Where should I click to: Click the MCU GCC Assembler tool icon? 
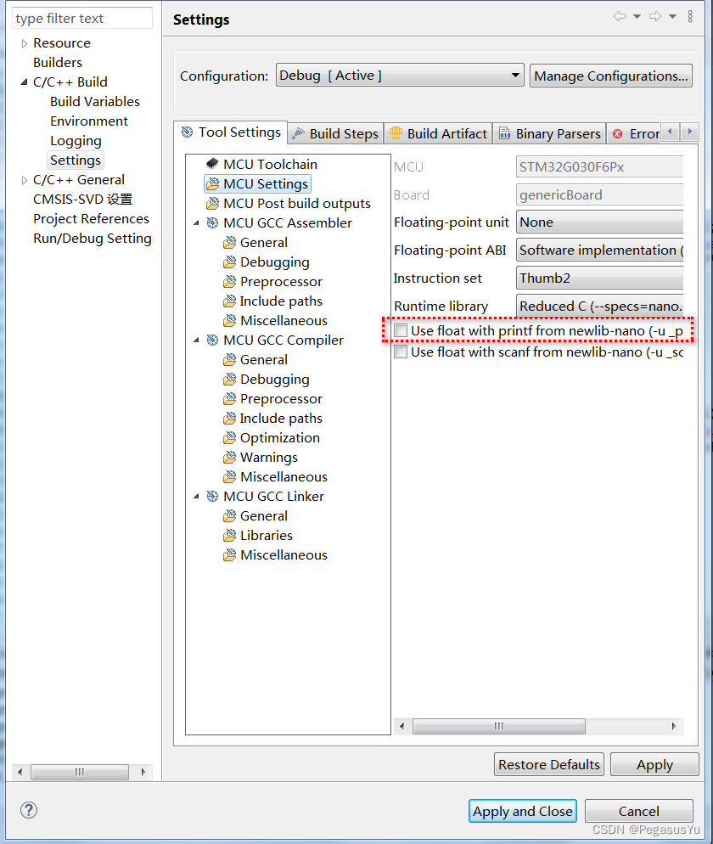(212, 222)
